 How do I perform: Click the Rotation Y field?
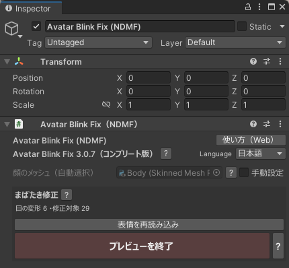[x=206, y=92]
